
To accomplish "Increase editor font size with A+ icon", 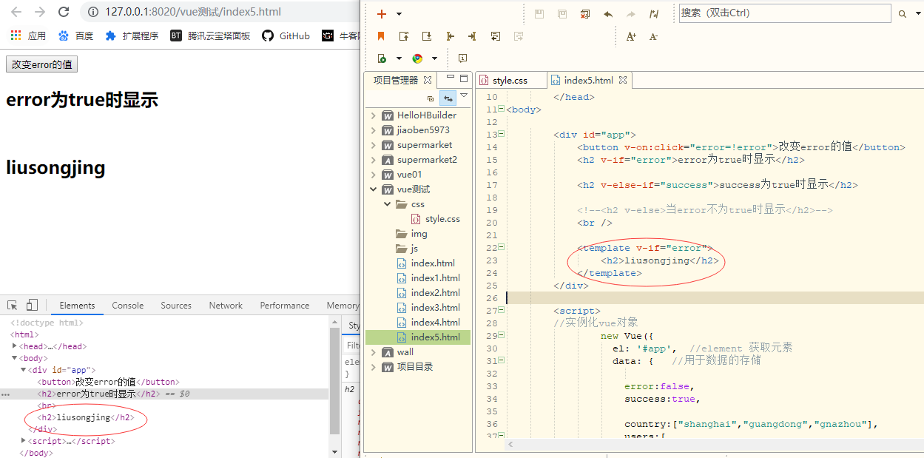I will point(631,36).
